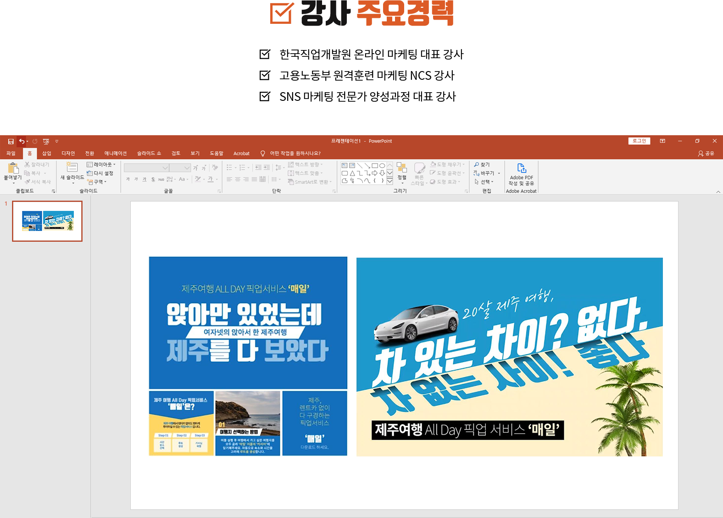The height and width of the screenshot is (518, 723).
Task: Open the 레이아웃 dropdown
Action: (x=101, y=164)
